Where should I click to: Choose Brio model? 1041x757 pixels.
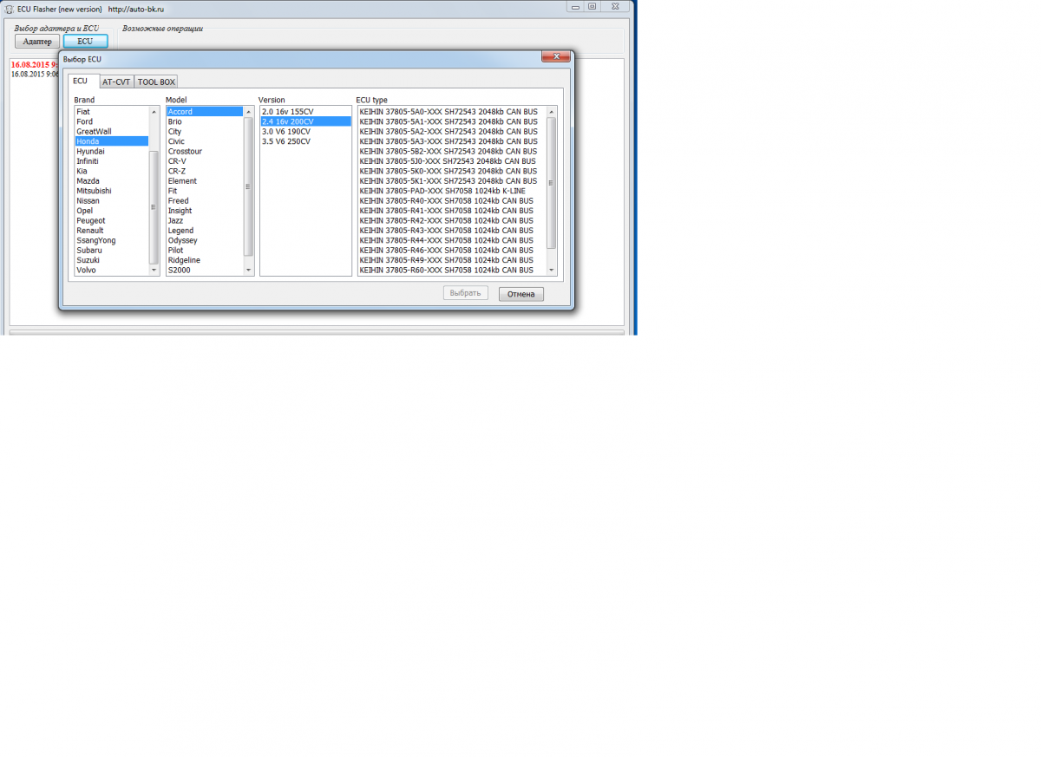pyautogui.click(x=205, y=122)
